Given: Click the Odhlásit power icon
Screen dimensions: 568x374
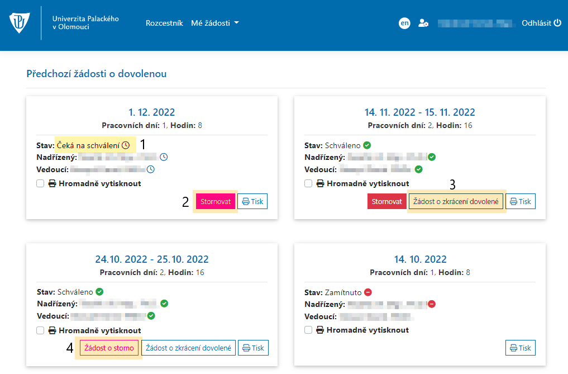Looking at the screenshot, I should coord(557,23).
